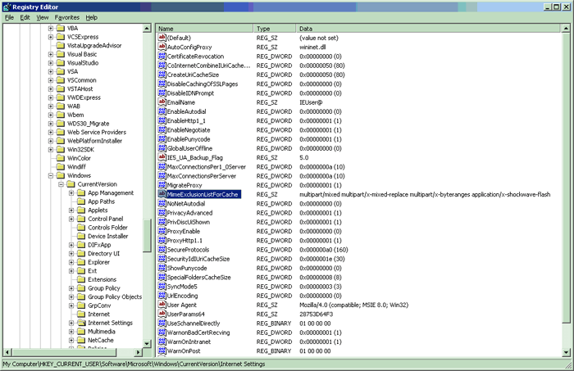Click the Device Installer folder icon
This screenshot has width=574, height=371.
point(81,236)
